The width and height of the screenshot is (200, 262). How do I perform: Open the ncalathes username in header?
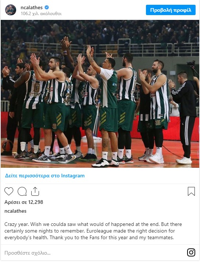point(32,7)
